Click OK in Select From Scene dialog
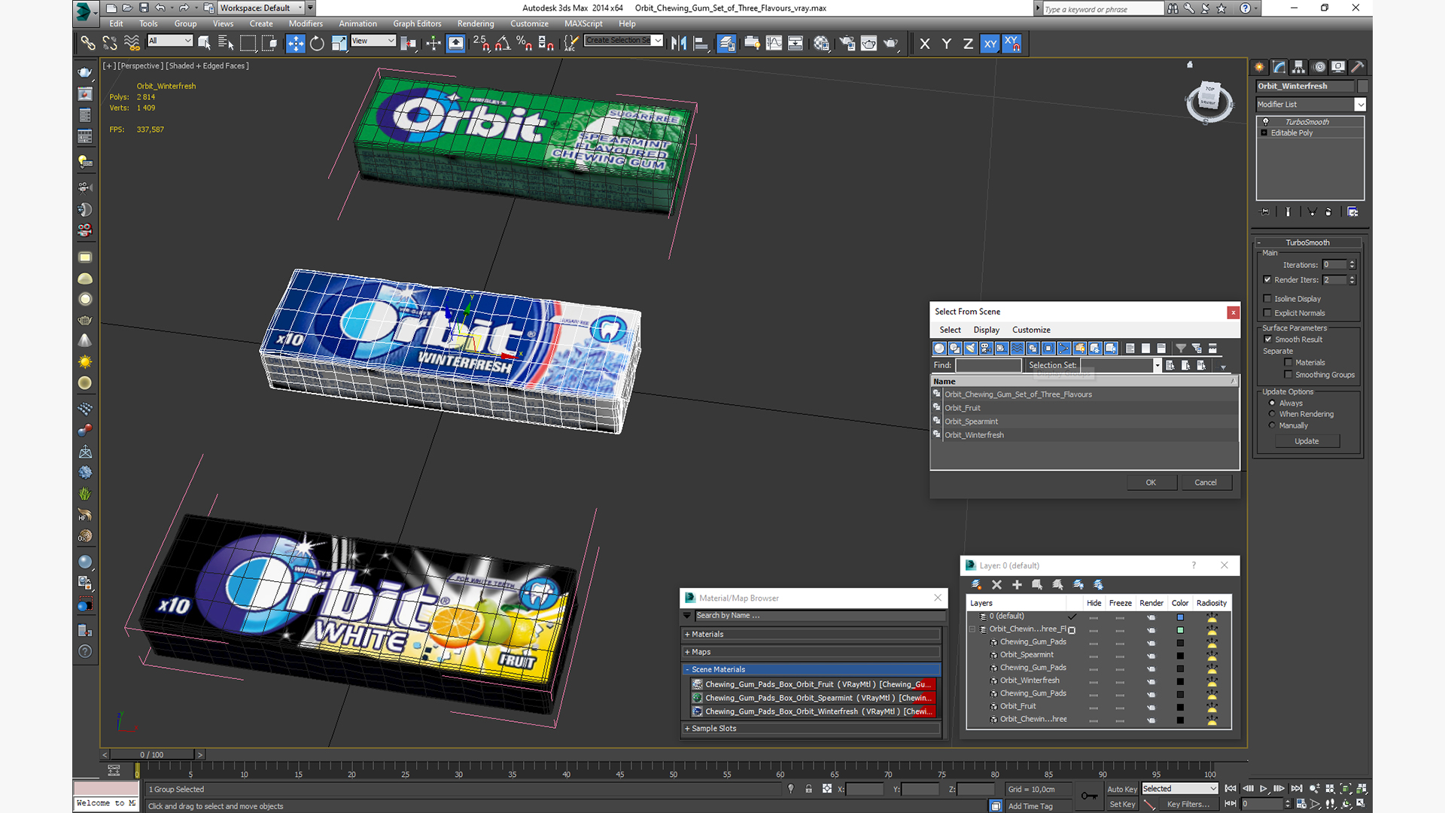This screenshot has height=813, width=1445. point(1151,483)
